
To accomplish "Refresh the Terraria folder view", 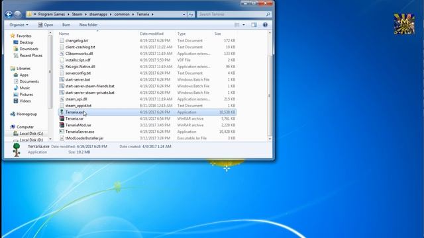I will [191, 15].
